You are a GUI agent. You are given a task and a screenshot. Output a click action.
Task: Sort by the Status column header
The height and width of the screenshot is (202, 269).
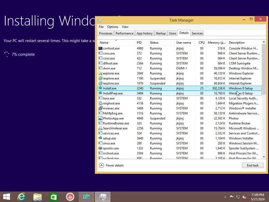161,42
